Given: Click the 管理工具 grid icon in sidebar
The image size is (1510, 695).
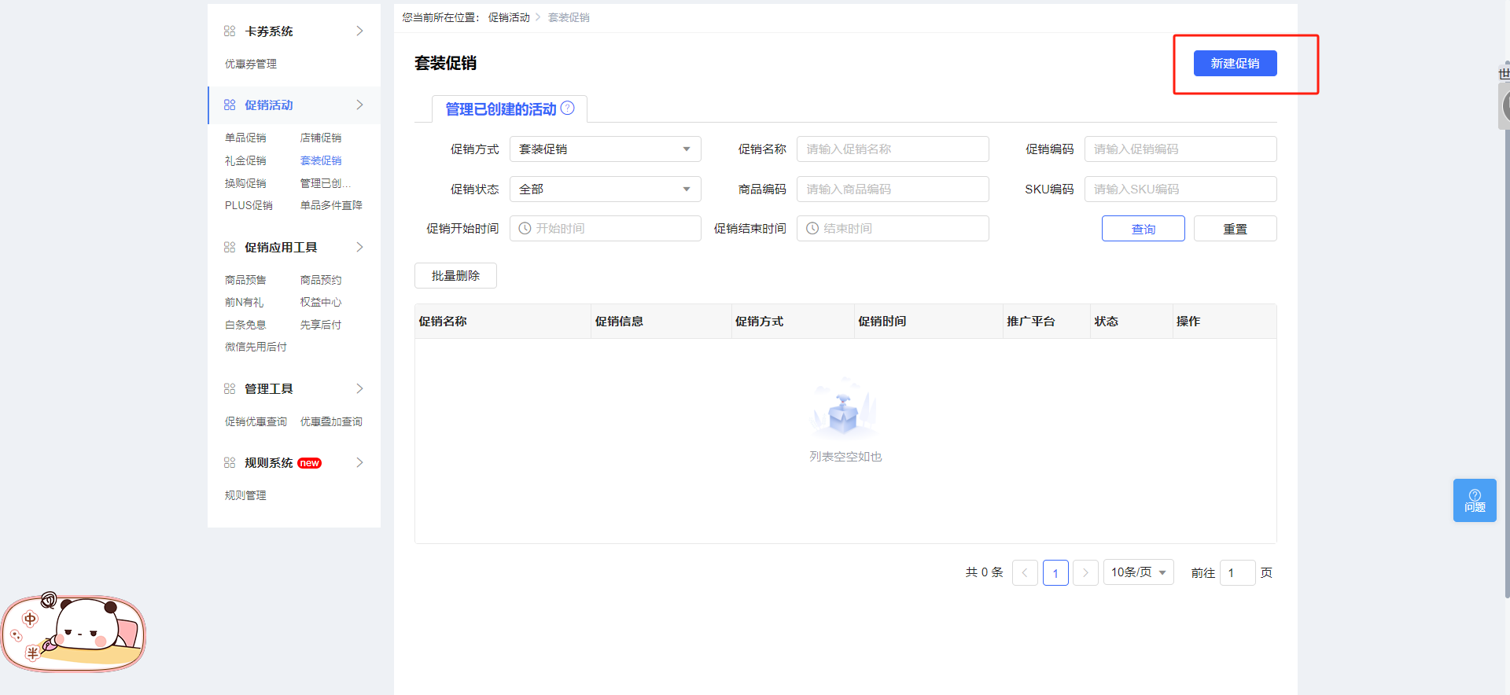Looking at the screenshot, I should [230, 389].
